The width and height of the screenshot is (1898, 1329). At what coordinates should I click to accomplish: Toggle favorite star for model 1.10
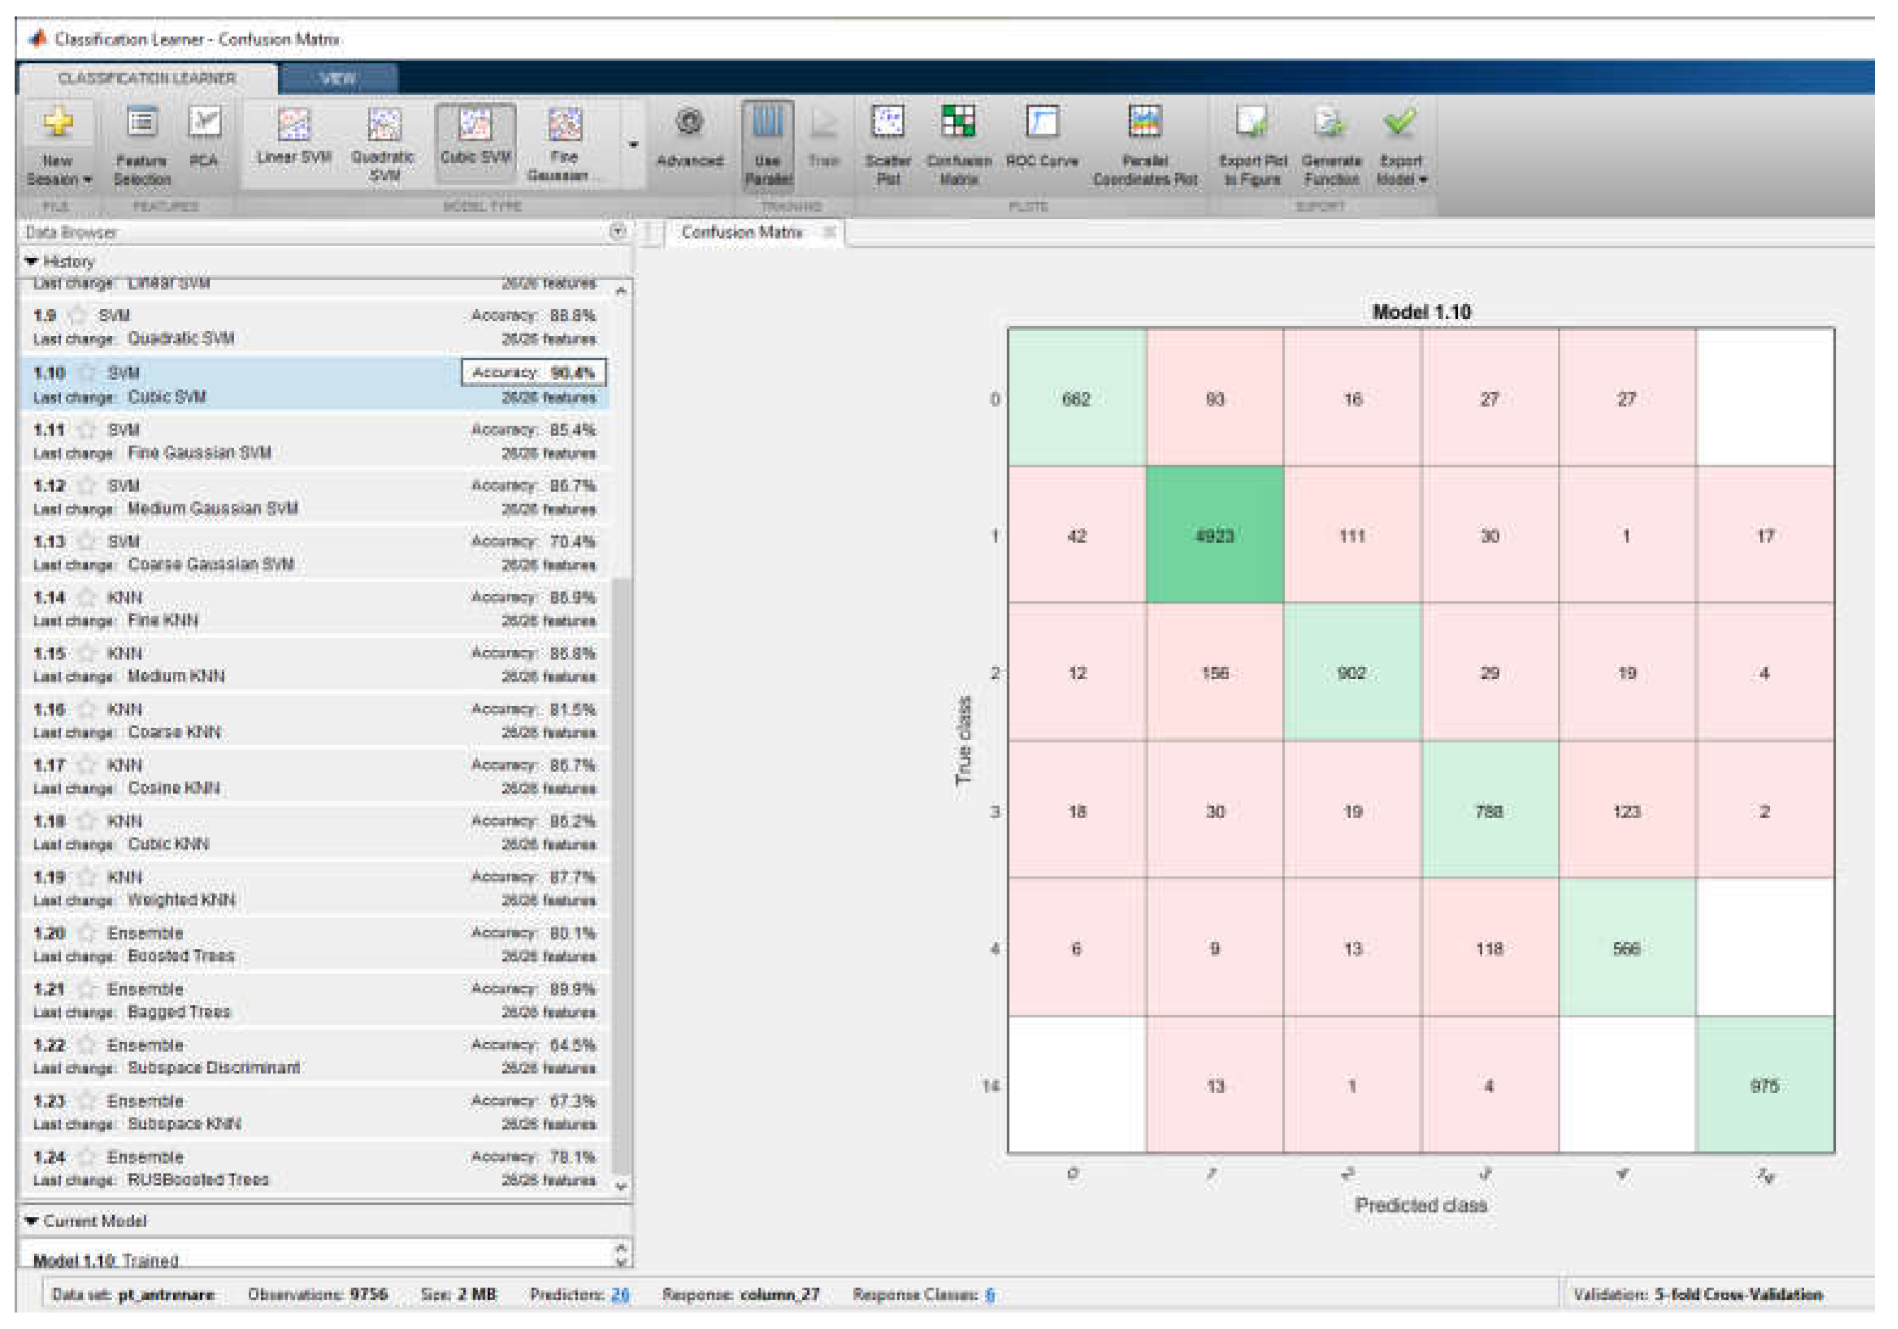point(88,372)
